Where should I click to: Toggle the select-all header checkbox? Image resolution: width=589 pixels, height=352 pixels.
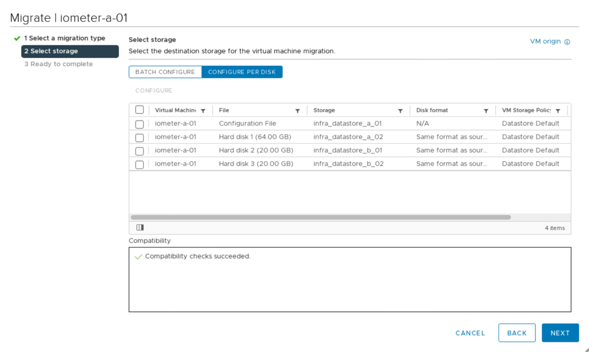tap(140, 110)
